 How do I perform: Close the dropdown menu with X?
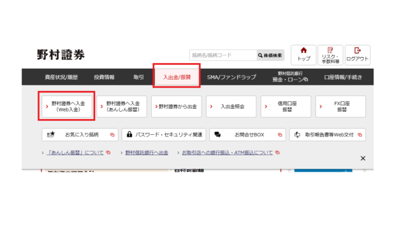363,158
